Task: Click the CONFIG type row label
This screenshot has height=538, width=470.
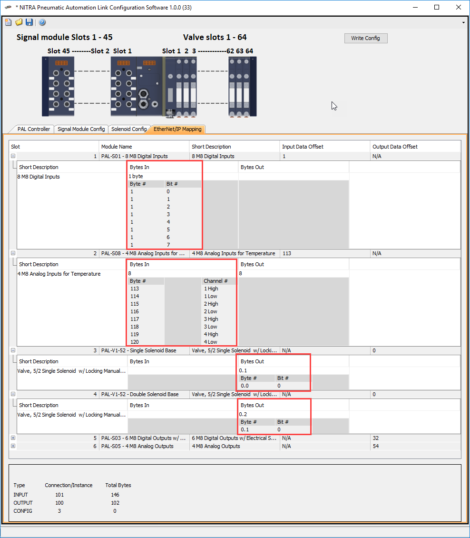Action: pyautogui.click(x=23, y=511)
